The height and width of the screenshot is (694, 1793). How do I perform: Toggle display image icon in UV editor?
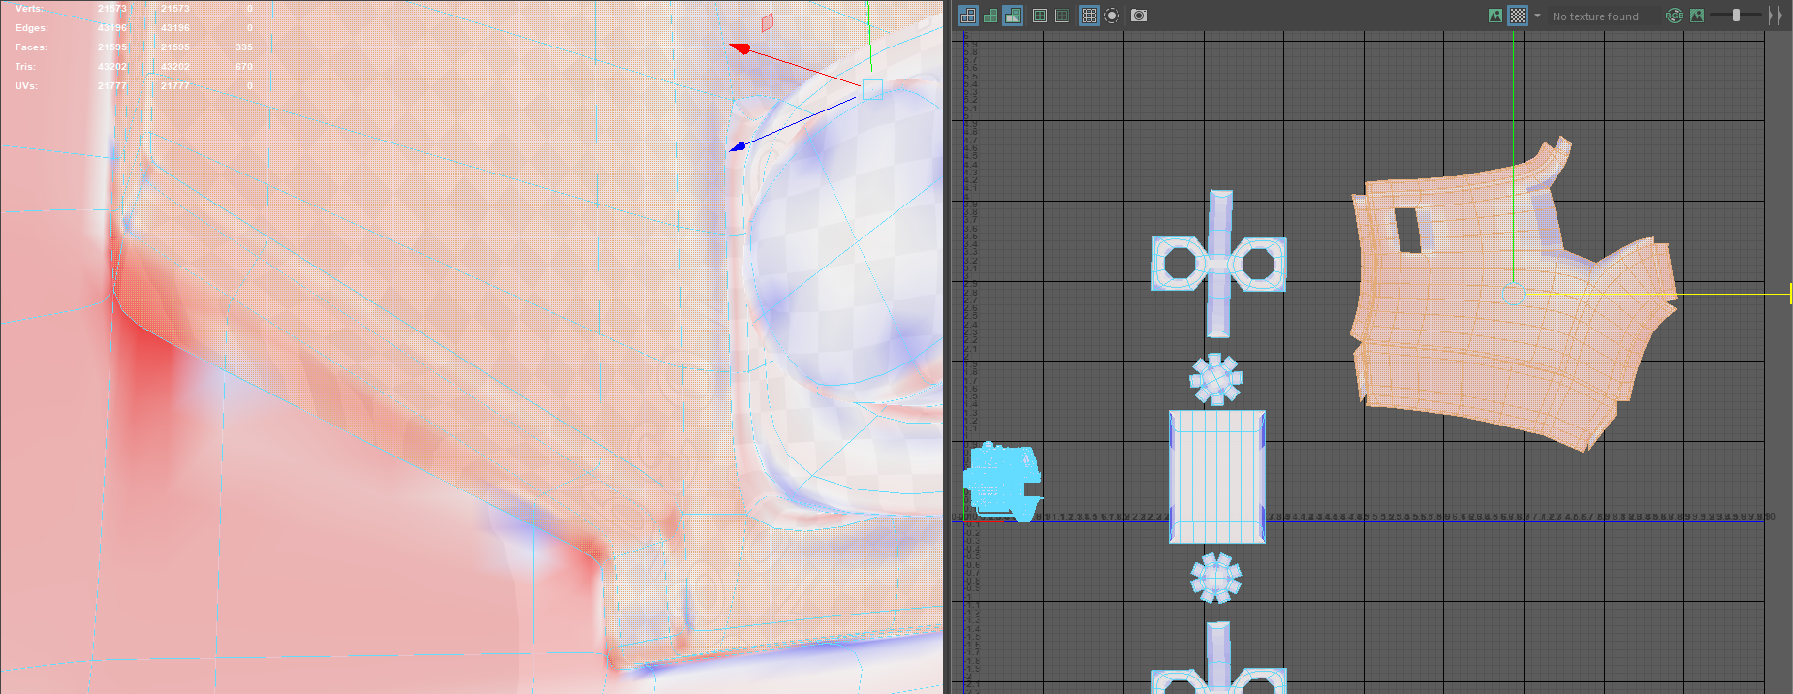tap(1495, 16)
